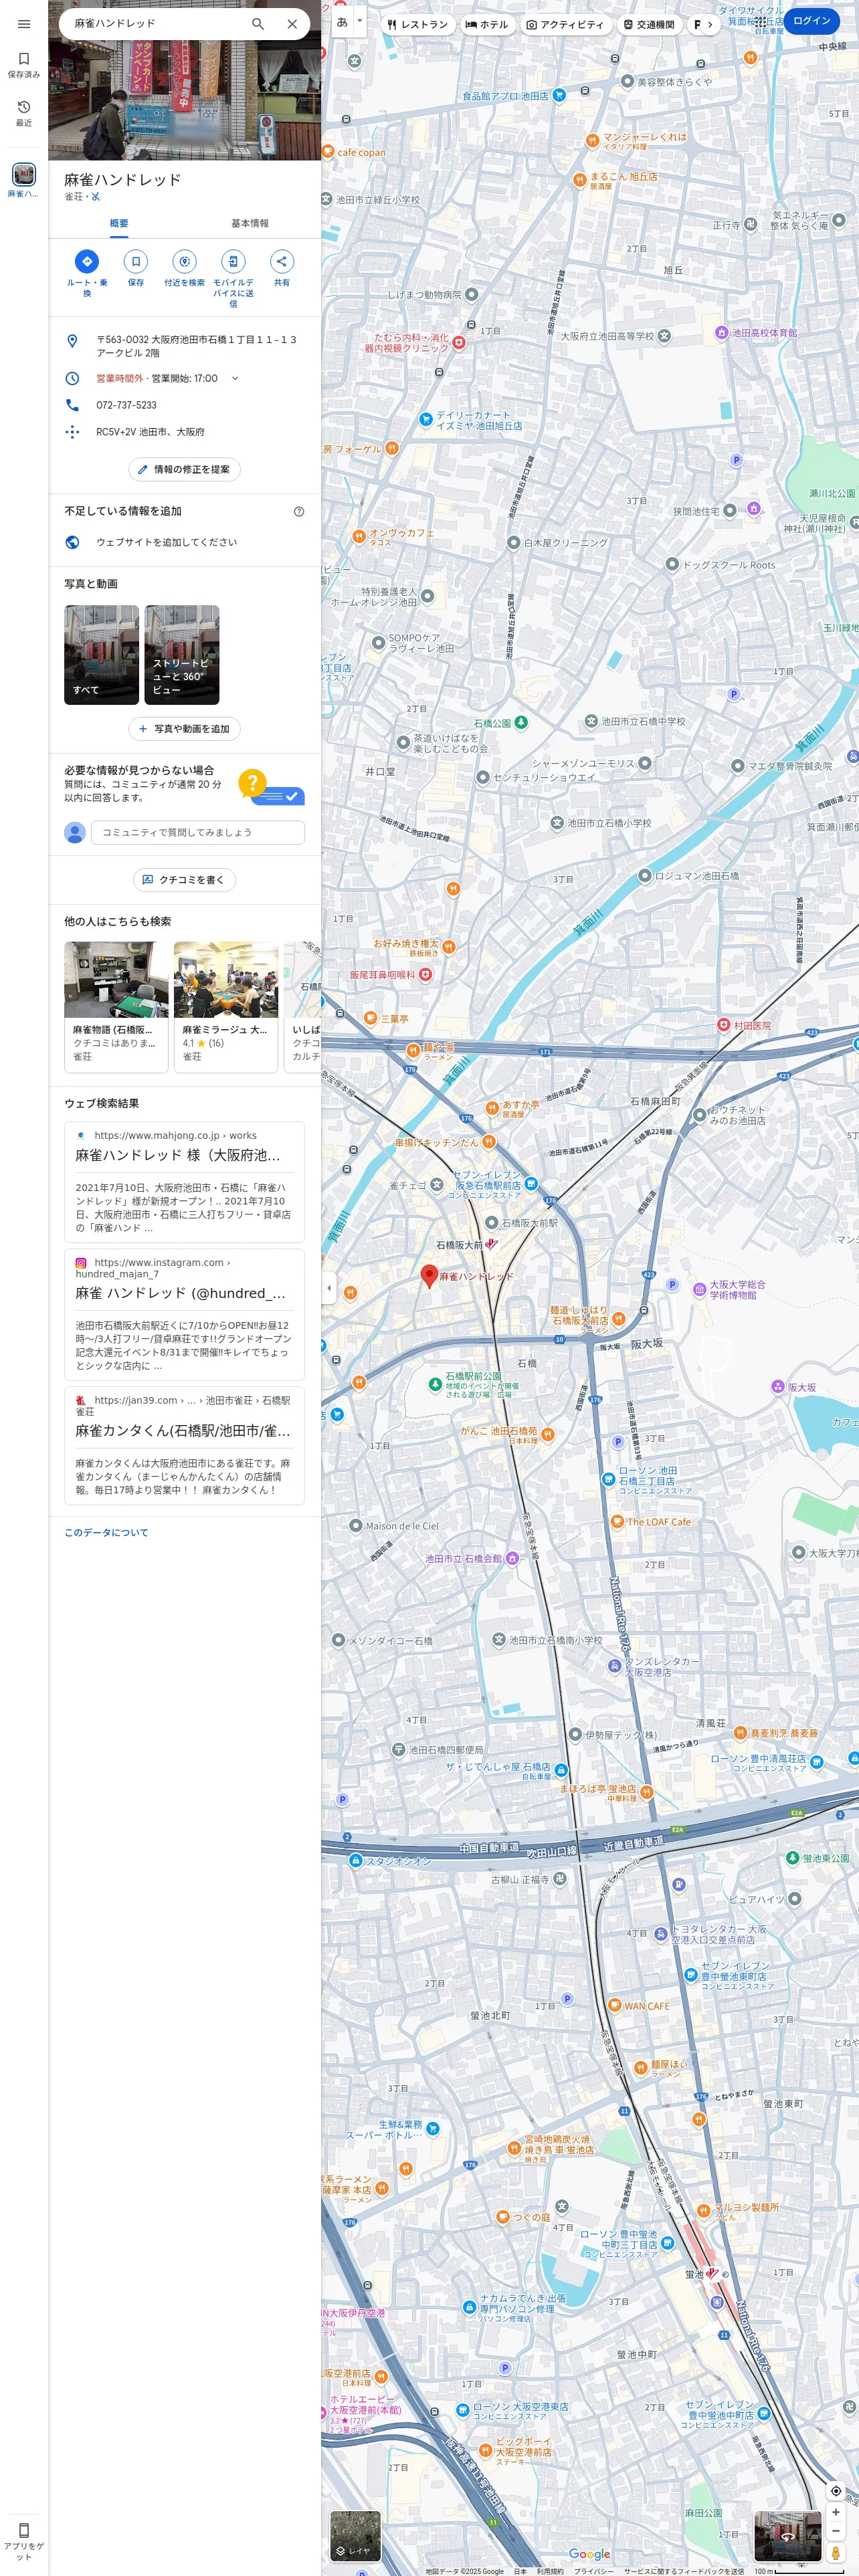
Task: Click the 写真や動画を追加 button
Action: pos(184,729)
